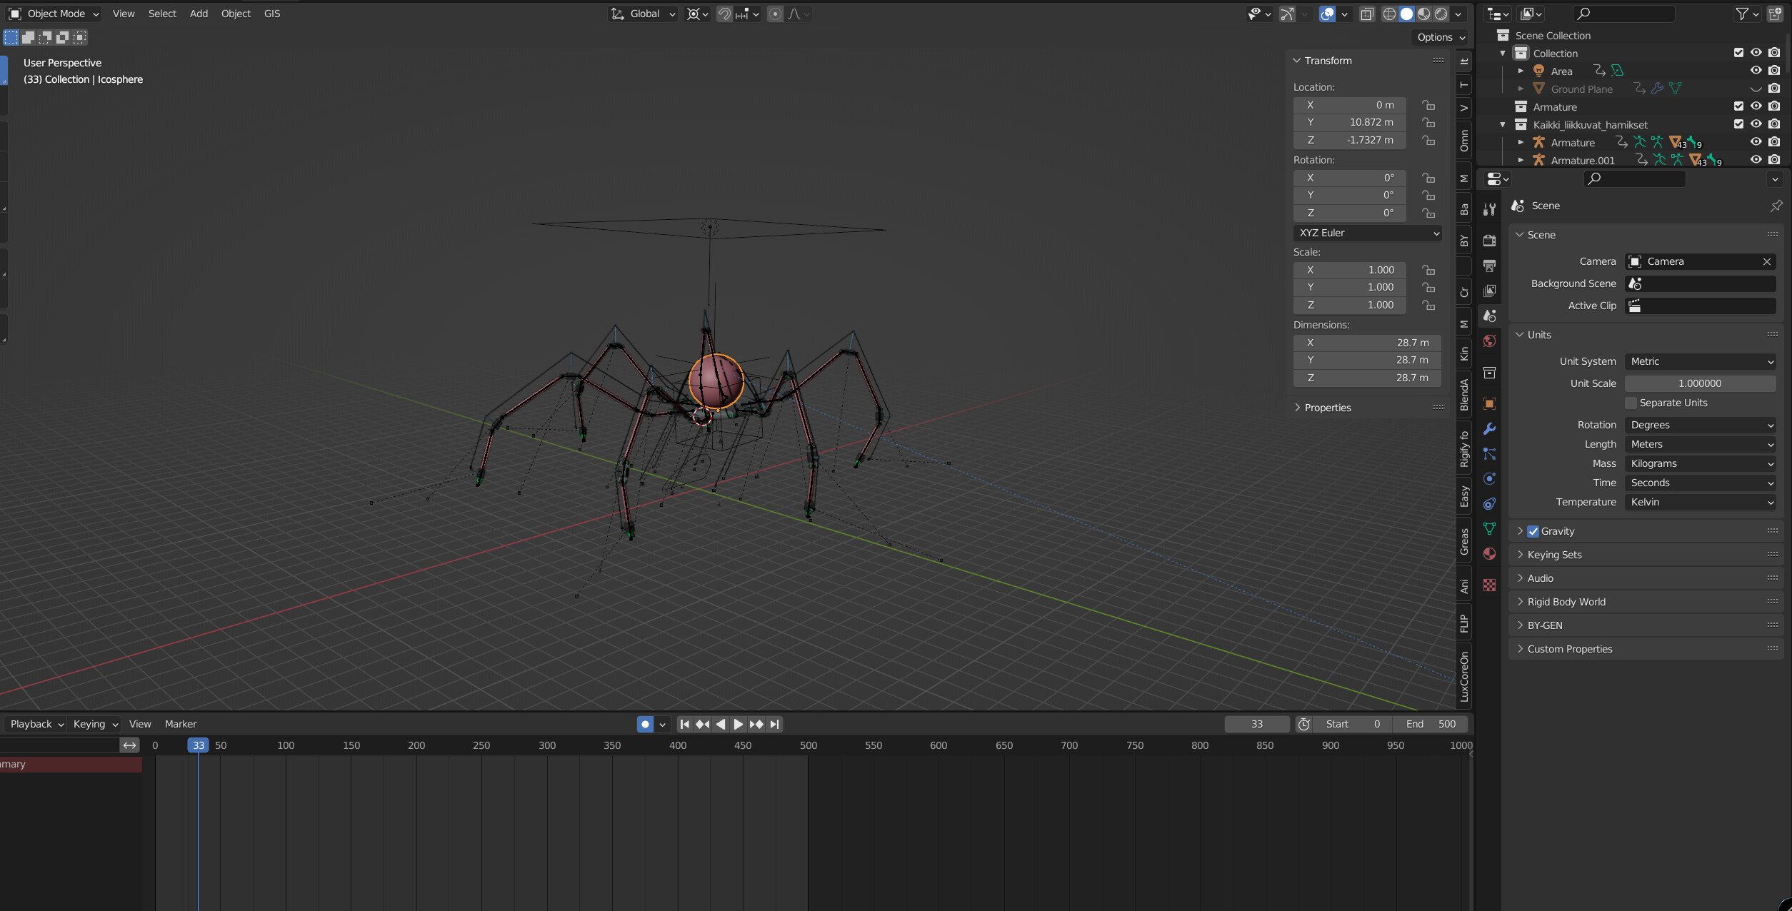
Task: Hide Armature.001 in viewport
Action: pos(1756,160)
